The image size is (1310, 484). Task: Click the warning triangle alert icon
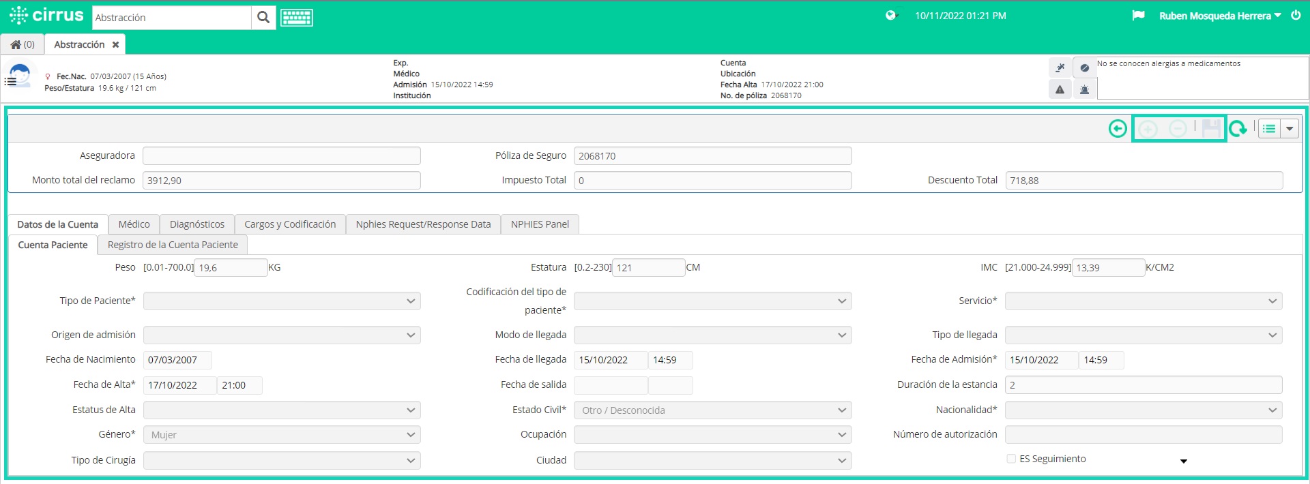[1060, 89]
